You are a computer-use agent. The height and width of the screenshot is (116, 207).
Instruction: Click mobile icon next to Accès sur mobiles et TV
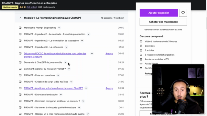click(x=141, y=59)
